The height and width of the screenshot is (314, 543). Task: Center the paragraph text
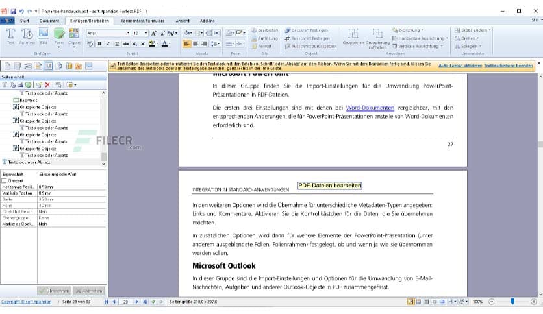[x=196, y=43]
